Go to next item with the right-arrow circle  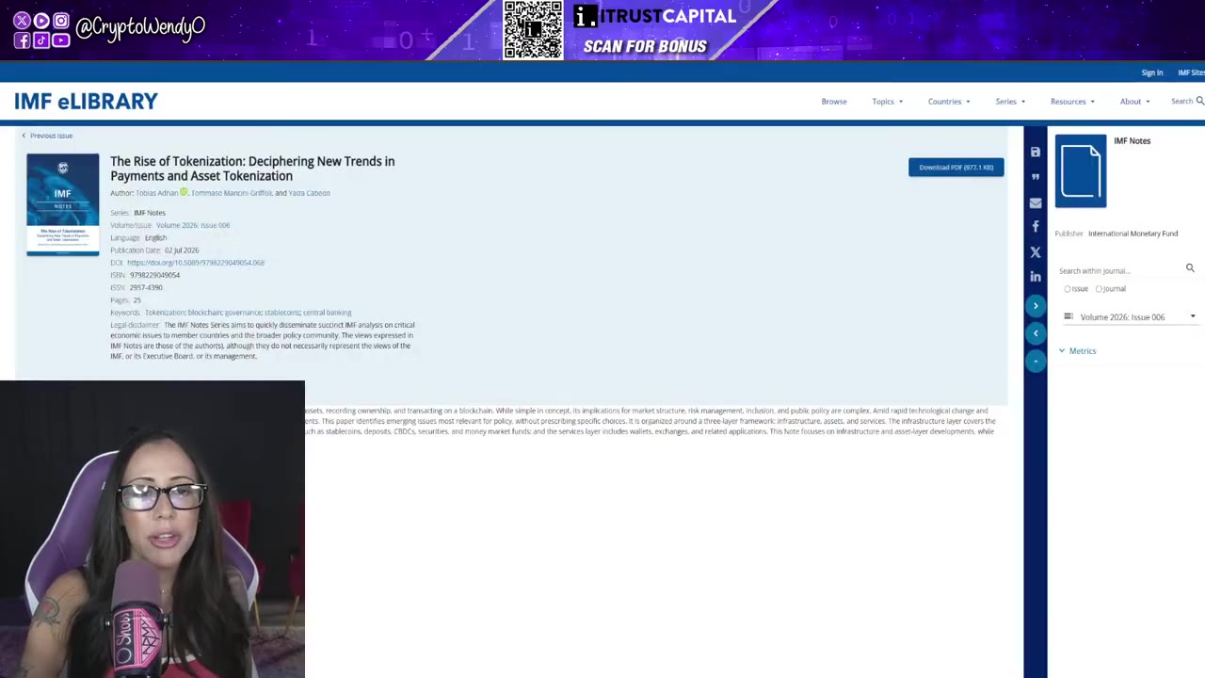click(1036, 306)
